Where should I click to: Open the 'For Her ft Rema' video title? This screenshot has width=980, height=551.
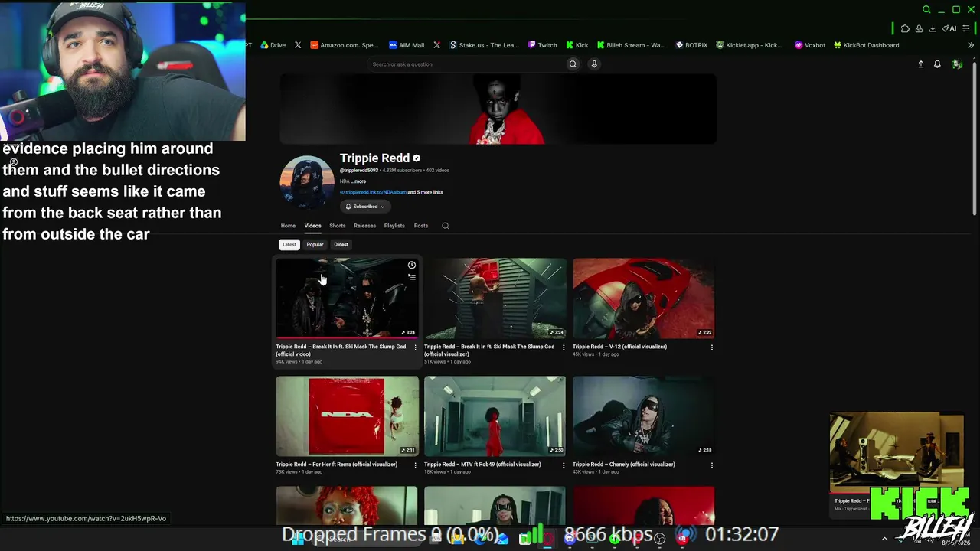(336, 465)
